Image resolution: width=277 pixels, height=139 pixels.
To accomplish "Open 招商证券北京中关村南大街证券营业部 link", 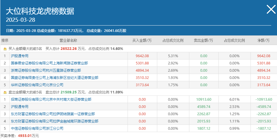I will pyautogui.click(x=51, y=100).
